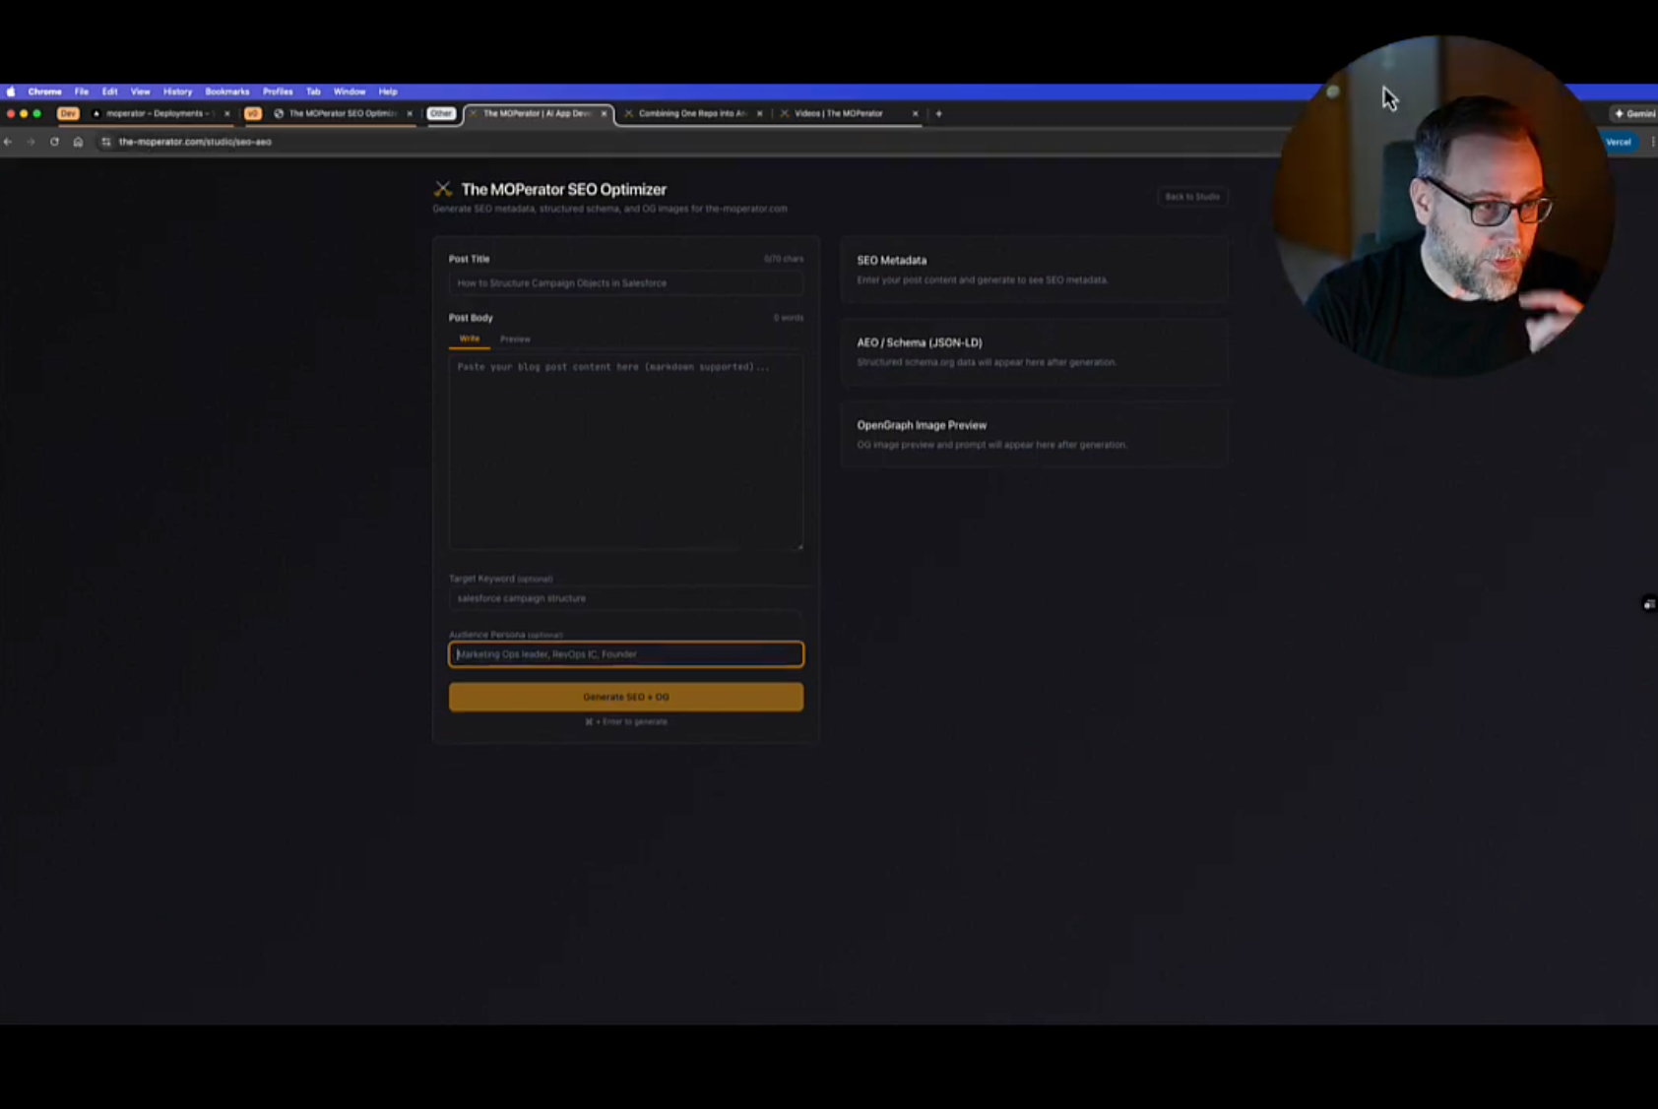Open a new browser tab

pyautogui.click(x=938, y=113)
